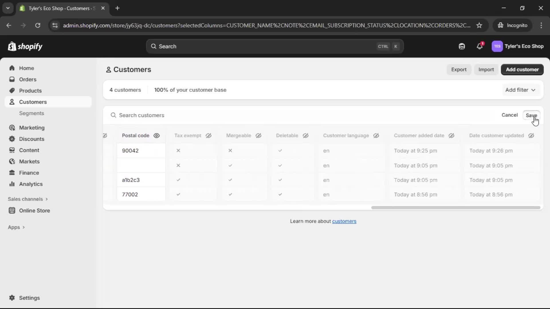This screenshot has width=550, height=309.
Task: Toggle visibility of the Tax exempt column
Action: point(208,136)
